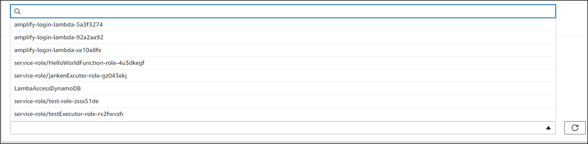Click the magnifying glass search icon
Image resolution: width=588 pixels, height=144 pixels.
click(18, 11)
